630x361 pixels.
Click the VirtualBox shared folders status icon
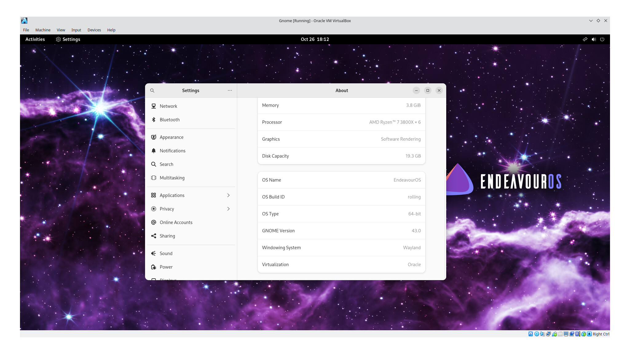click(560, 334)
